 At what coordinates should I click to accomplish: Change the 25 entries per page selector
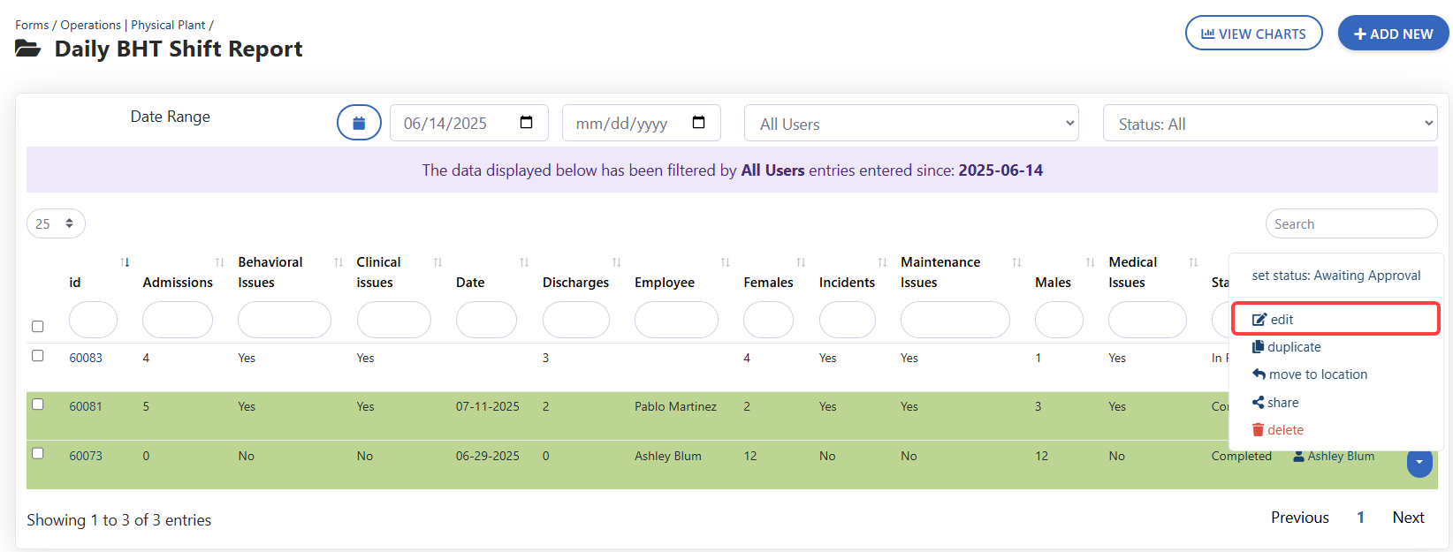tap(56, 223)
